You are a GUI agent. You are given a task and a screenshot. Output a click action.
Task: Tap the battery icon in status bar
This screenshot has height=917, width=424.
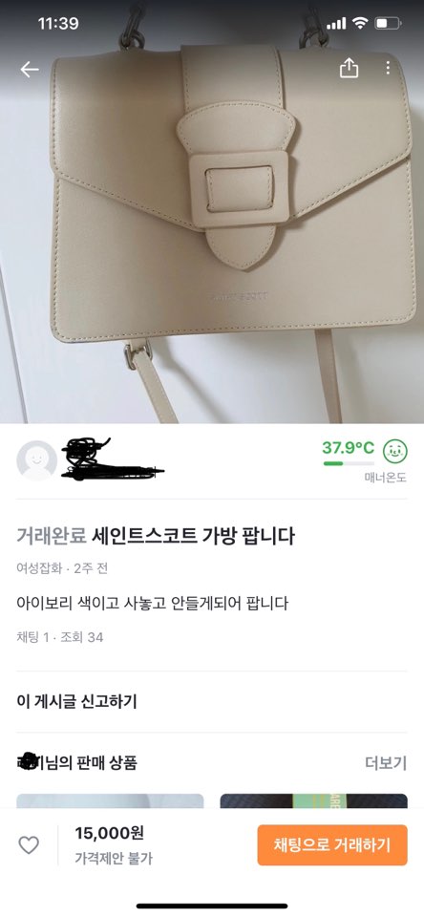point(388,23)
